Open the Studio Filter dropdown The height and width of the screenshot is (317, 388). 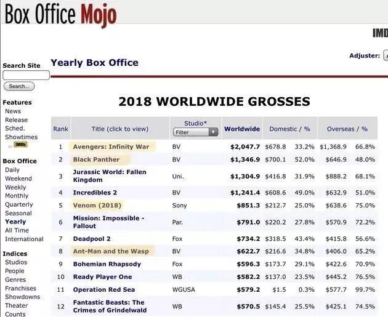[196, 132]
